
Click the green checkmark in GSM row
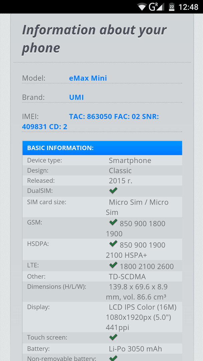(113, 222)
